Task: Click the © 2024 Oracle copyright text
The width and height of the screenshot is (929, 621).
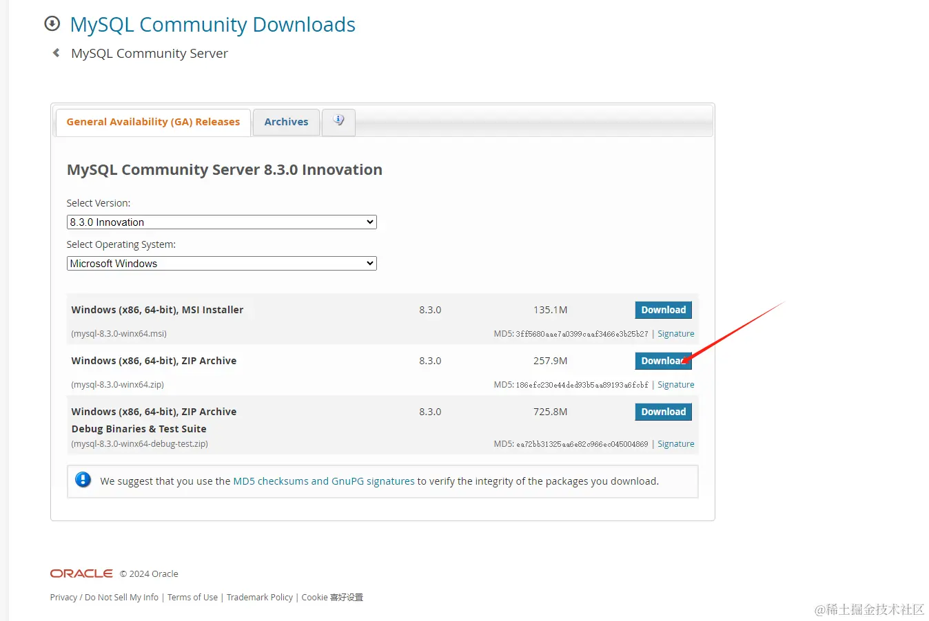Action: [149, 574]
